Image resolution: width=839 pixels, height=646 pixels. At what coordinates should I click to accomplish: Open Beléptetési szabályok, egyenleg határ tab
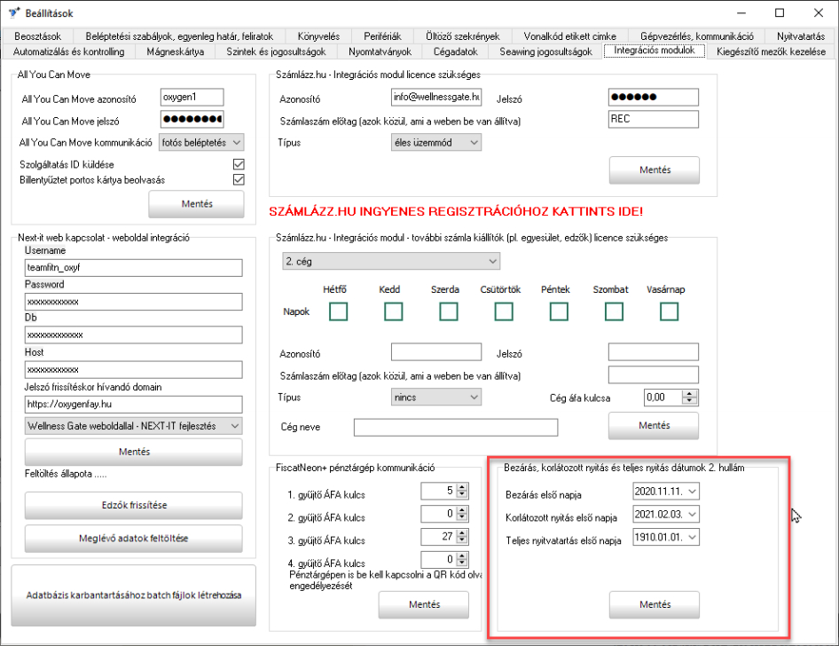179,36
